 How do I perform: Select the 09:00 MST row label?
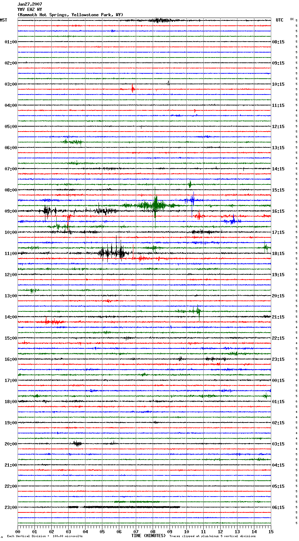pyautogui.click(x=11, y=211)
